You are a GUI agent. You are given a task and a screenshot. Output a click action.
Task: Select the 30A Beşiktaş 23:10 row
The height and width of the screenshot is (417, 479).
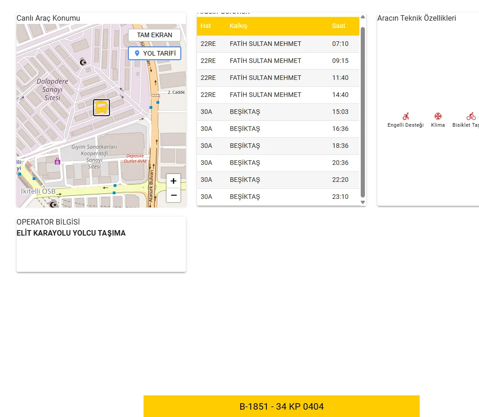pyautogui.click(x=278, y=197)
